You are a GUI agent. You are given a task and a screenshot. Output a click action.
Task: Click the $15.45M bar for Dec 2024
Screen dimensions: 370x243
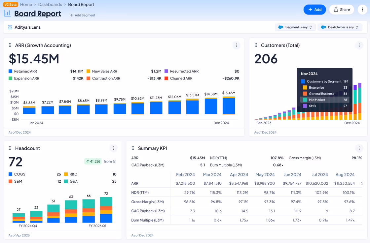229,106
